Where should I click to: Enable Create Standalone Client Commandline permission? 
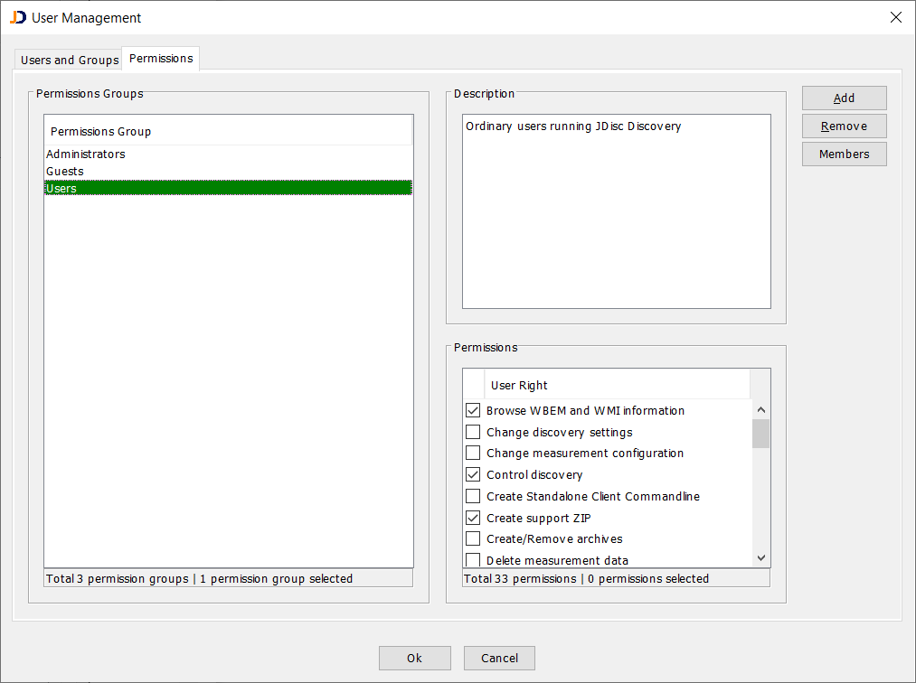[x=472, y=495]
